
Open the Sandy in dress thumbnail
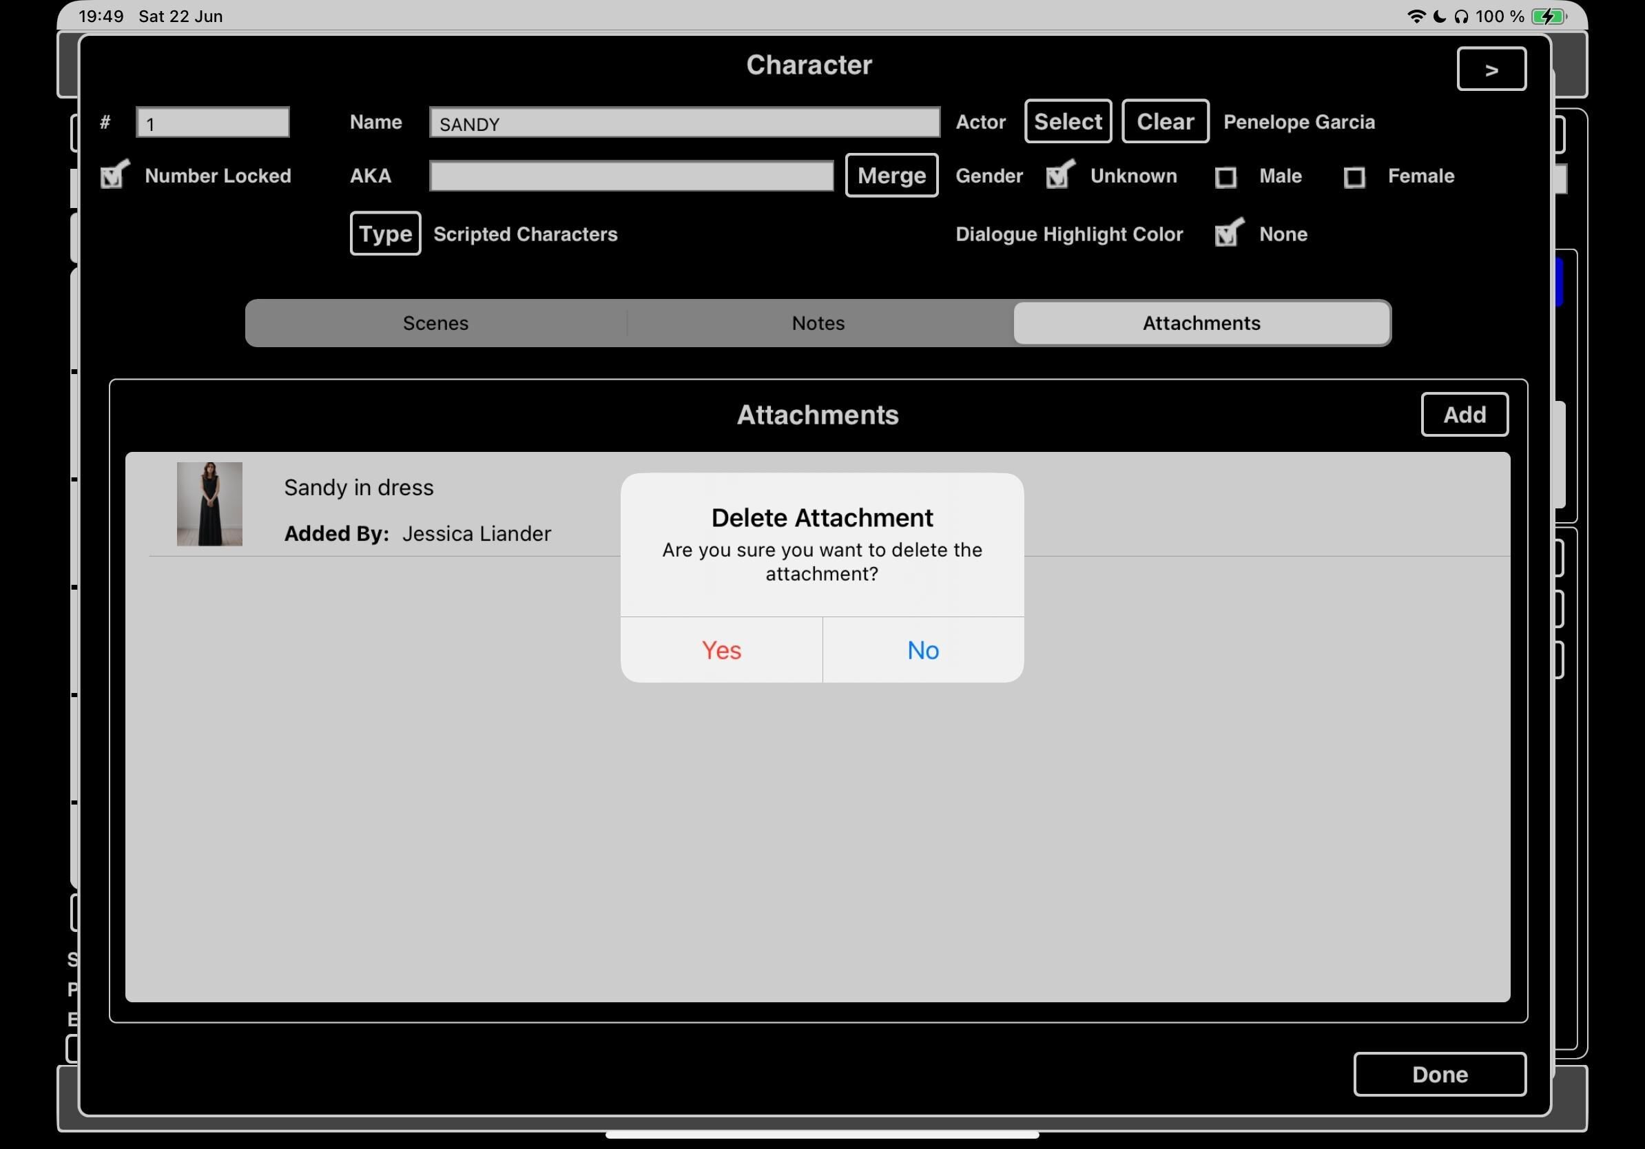click(x=209, y=504)
